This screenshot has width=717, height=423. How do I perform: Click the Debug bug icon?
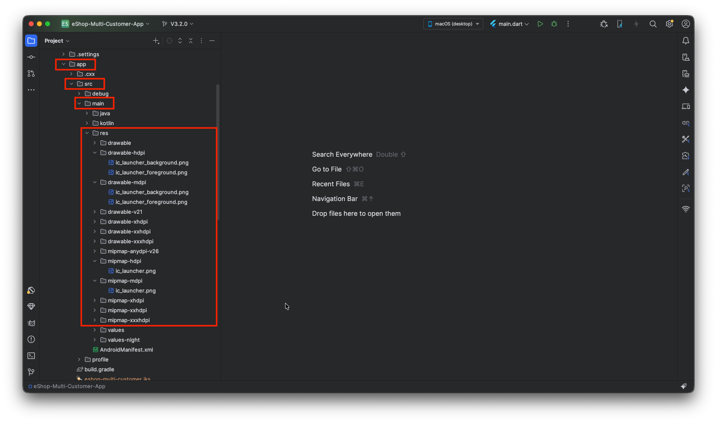tap(554, 24)
